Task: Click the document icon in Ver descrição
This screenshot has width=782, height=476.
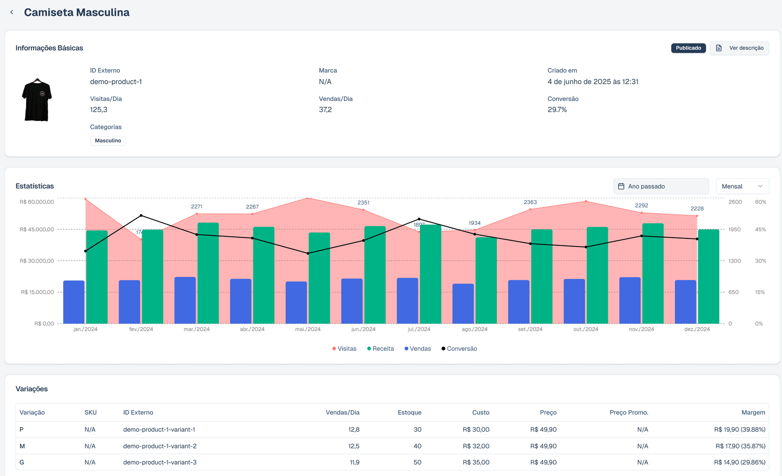Action: tap(719, 48)
